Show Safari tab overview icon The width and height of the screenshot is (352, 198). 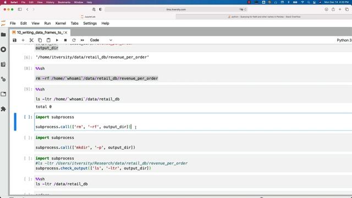point(347,9)
